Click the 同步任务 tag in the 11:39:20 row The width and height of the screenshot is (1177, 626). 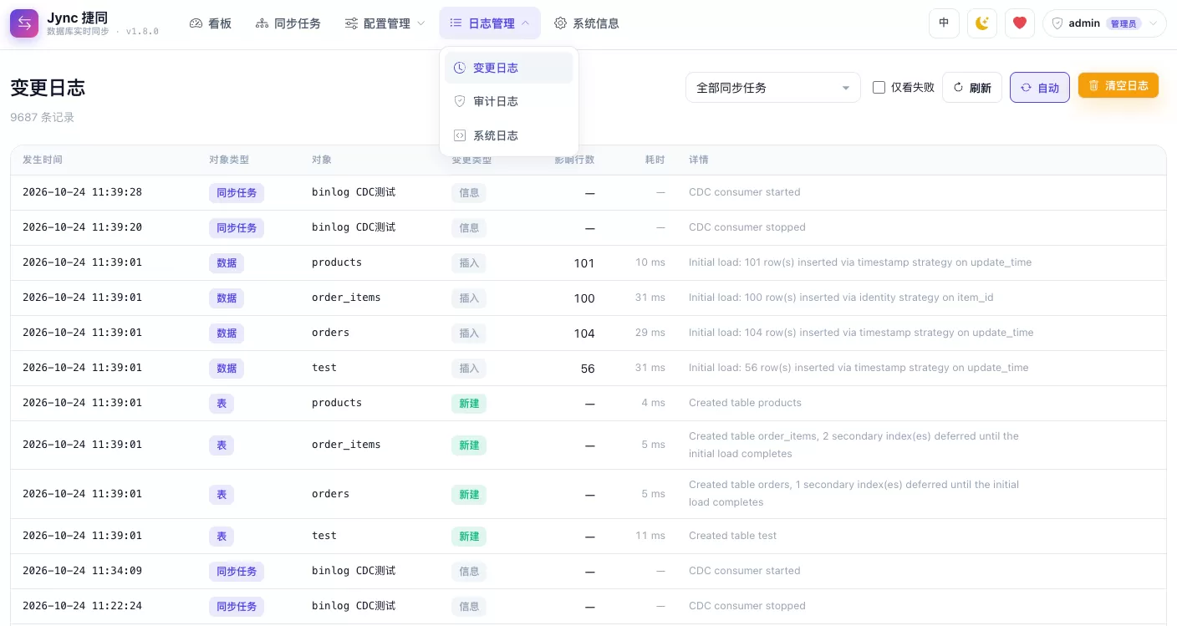coord(237,227)
